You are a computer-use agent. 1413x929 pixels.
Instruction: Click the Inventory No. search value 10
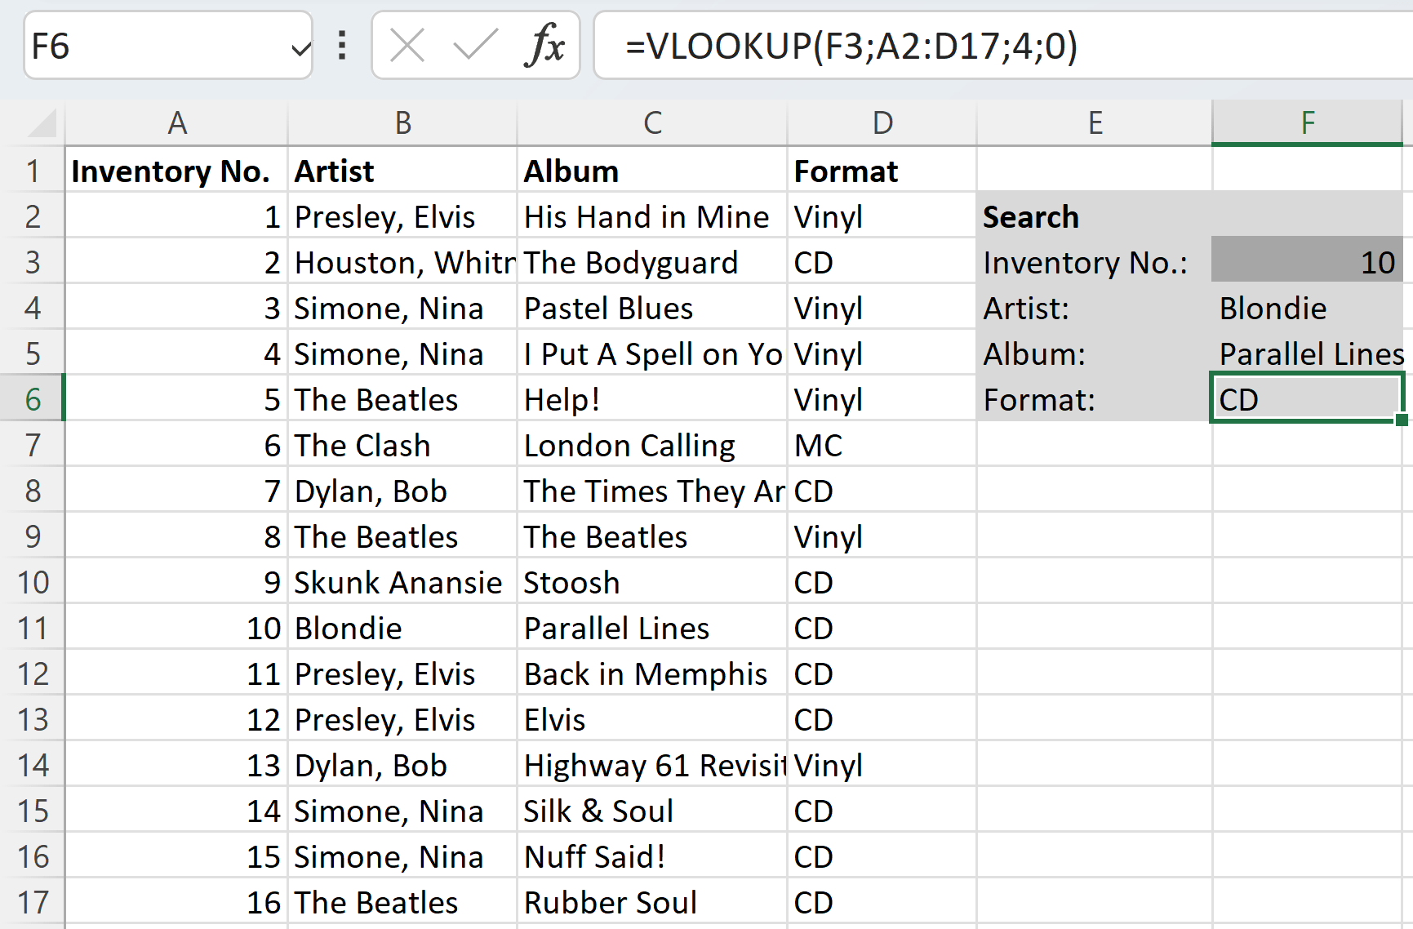[1306, 262]
